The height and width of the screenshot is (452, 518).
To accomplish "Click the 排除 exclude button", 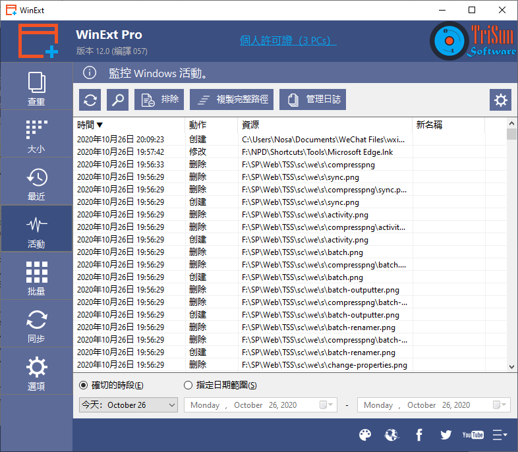I will pyautogui.click(x=159, y=99).
